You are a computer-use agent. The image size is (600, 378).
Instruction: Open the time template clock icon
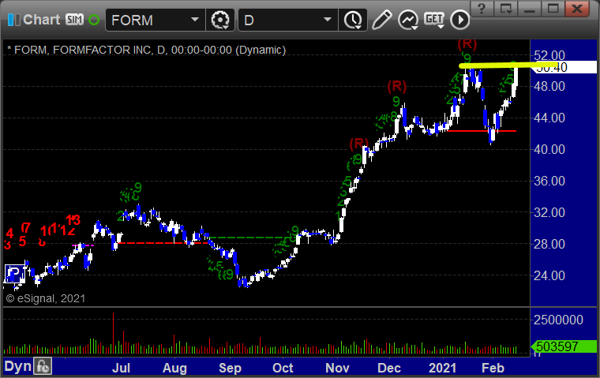pos(353,20)
